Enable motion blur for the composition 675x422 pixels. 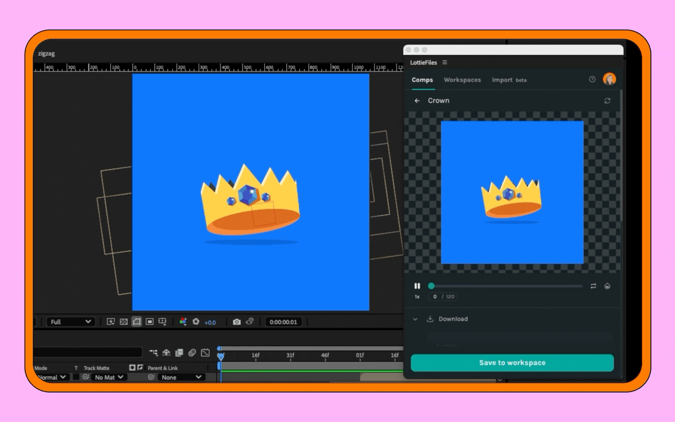pos(192,353)
